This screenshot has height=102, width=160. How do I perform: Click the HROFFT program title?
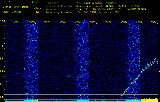click(16, 2)
